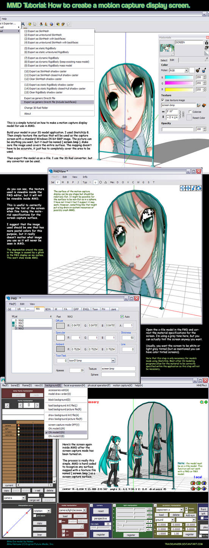Click the circle shape icon in PMDView toolbar
This screenshot has height=548, width=209.
tap(101, 182)
